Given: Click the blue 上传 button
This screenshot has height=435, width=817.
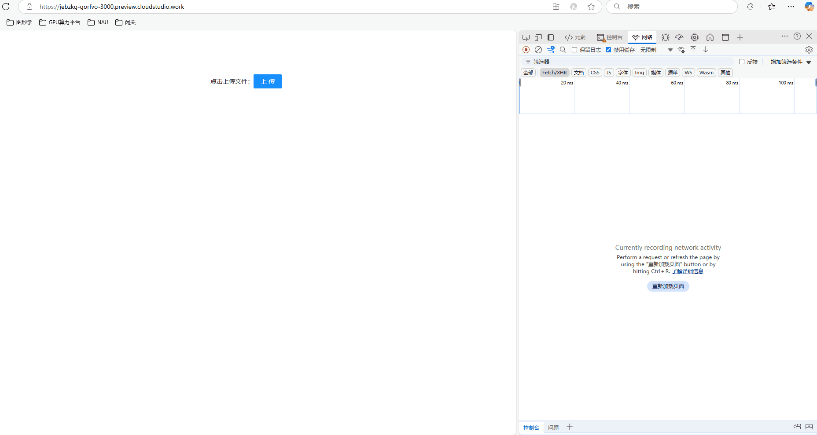Looking at the screenshot, I should tap(268, 81).
